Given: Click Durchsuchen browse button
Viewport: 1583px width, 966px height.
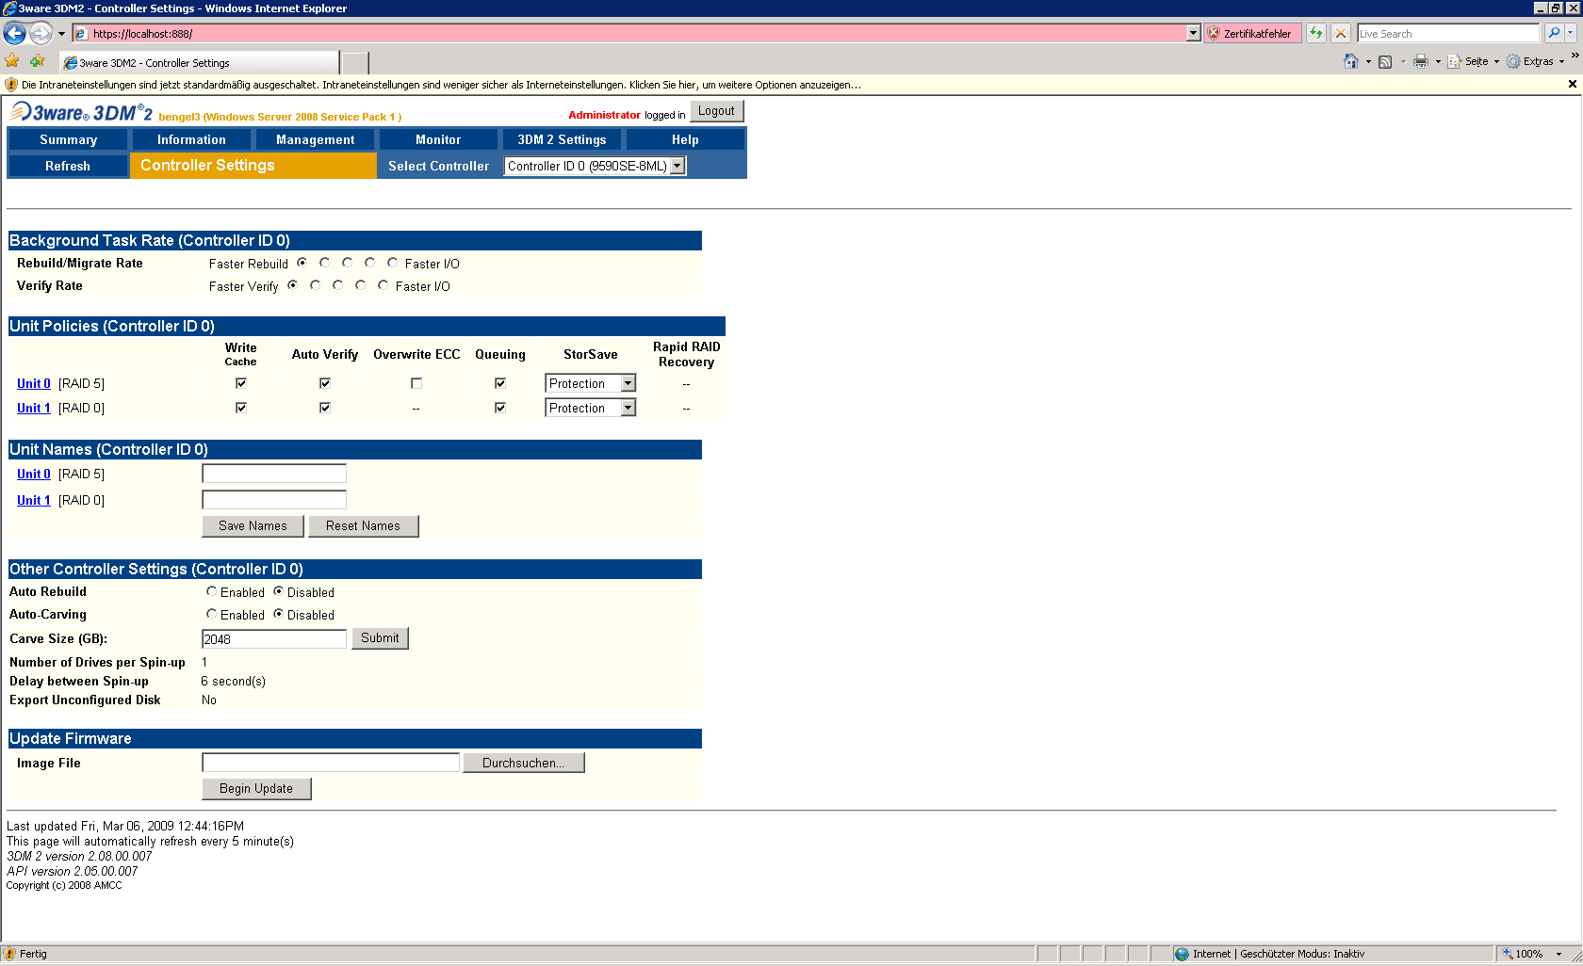Looking at the screenshot, I should click(x=523, y=763).
